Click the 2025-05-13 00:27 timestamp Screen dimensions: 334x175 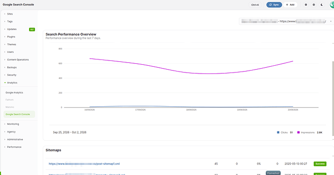point(296,164)
